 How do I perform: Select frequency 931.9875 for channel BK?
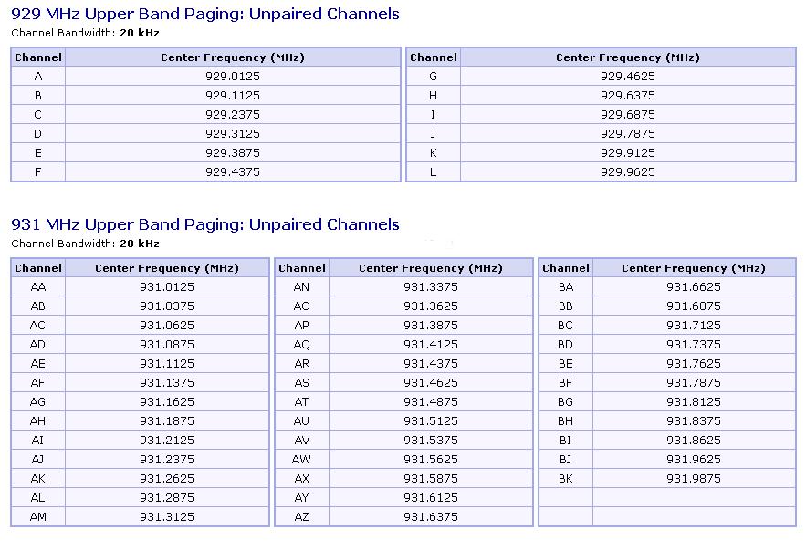694,479
